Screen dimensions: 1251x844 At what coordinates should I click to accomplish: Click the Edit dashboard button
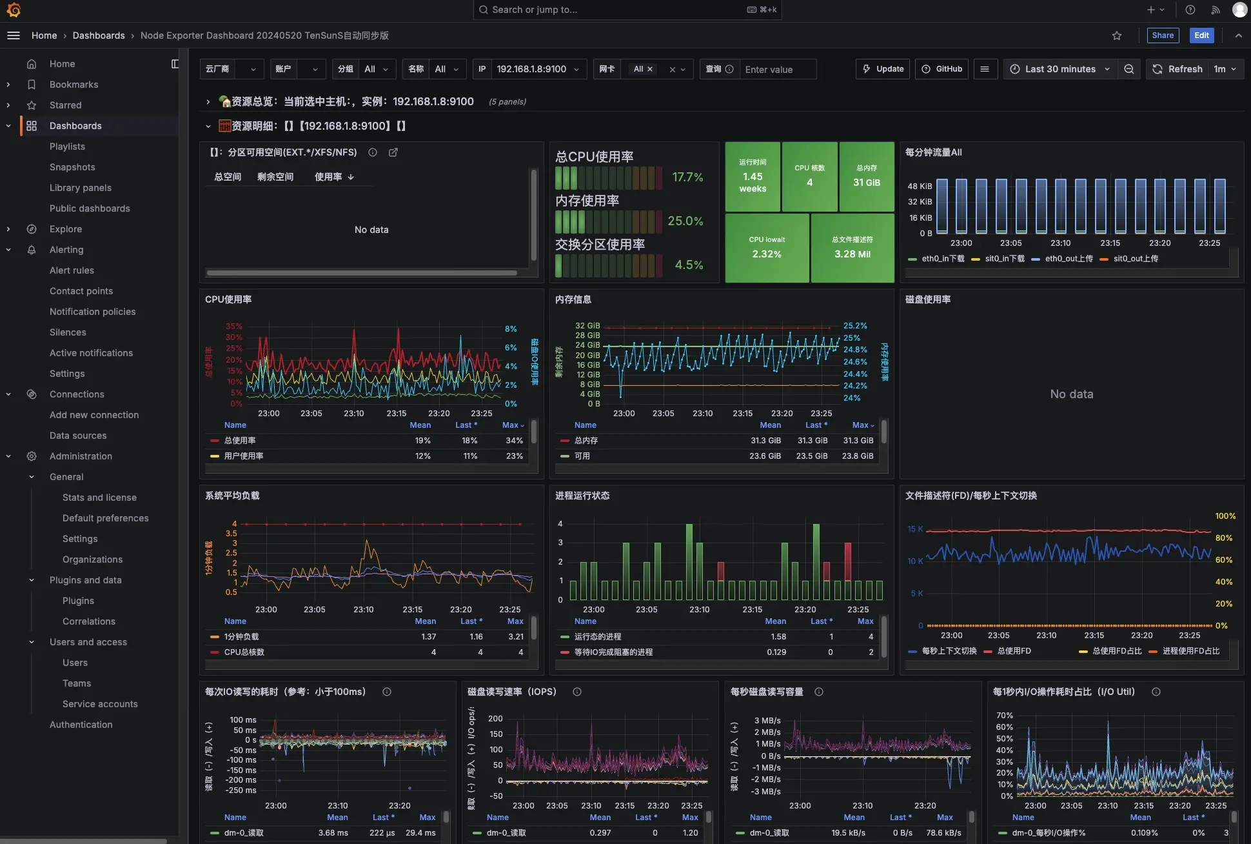1201,35
